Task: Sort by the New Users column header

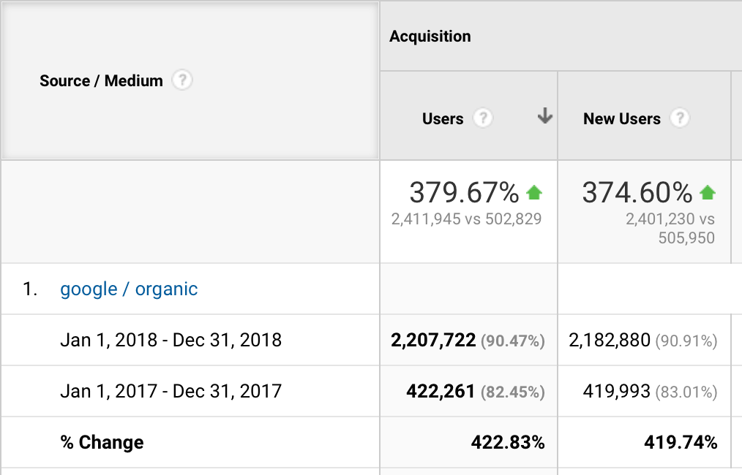Action: (621, 119)
